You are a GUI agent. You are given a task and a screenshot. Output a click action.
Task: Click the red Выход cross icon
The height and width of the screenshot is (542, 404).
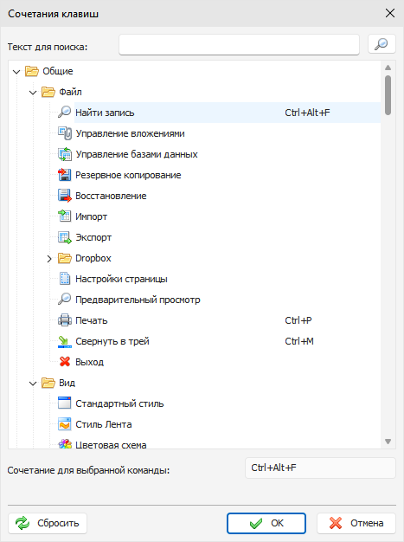[x=65, y=362]
